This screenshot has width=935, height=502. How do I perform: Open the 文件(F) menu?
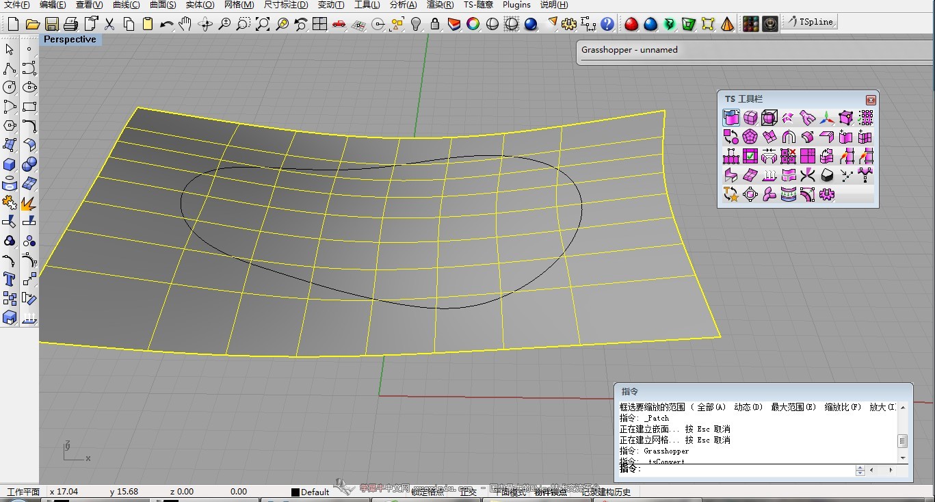[17, 5]
